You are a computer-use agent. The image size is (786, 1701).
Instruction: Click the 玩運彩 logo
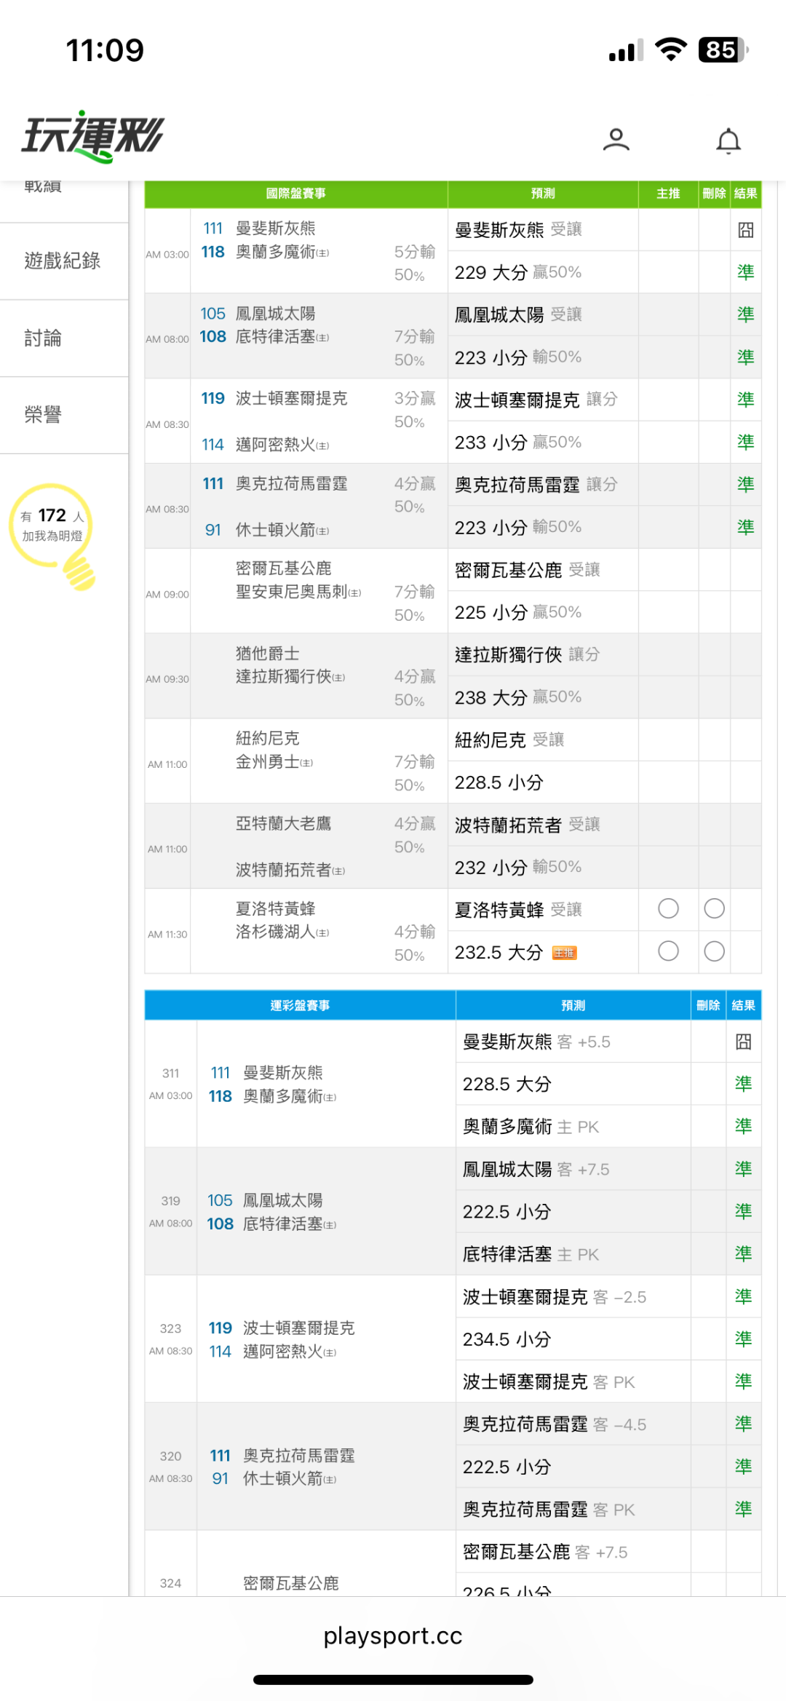93,136
